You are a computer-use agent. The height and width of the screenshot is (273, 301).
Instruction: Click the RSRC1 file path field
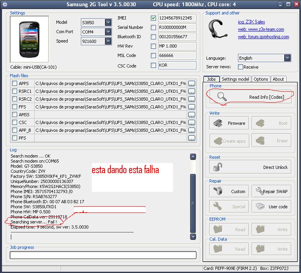tap(110, 91)
